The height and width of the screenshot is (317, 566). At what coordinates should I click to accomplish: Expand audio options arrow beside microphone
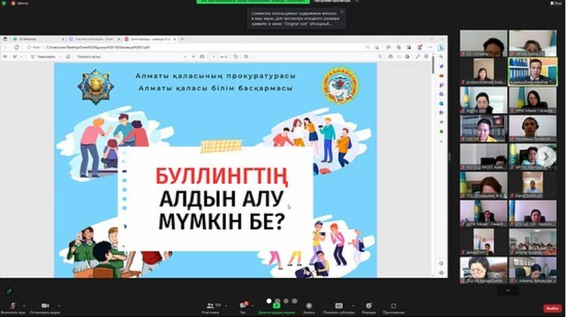click(x=23, y=305)
